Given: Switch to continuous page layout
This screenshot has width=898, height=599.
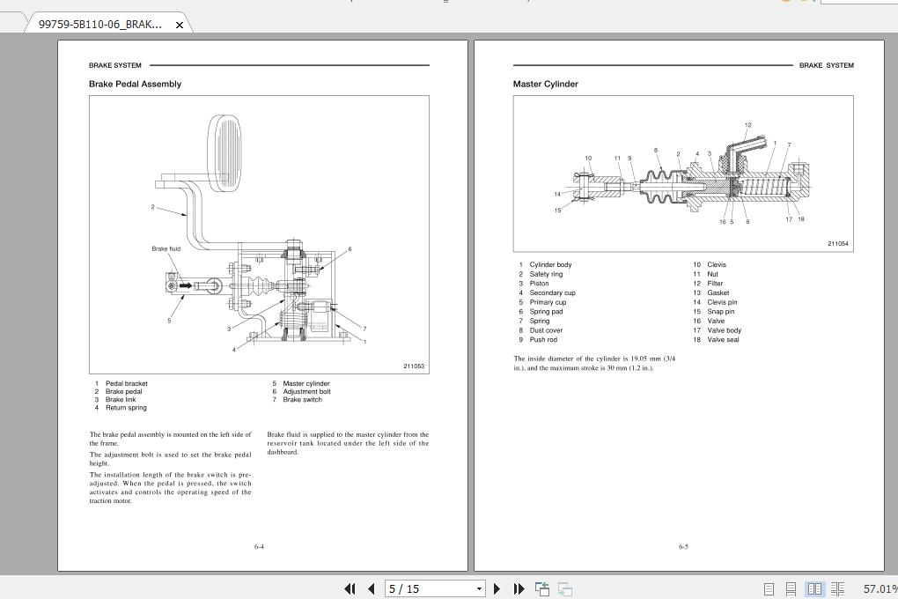Looking at the screenshot, I should coord(791,588).
